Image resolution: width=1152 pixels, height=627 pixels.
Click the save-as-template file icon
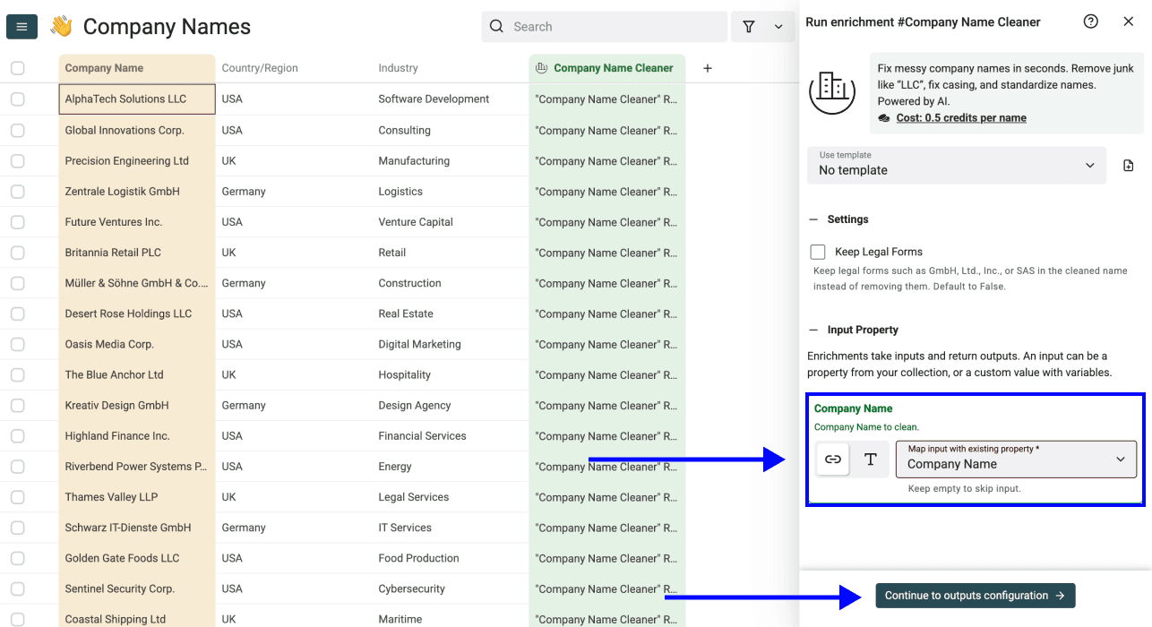pyautogui.click(x=1129, y=165)
